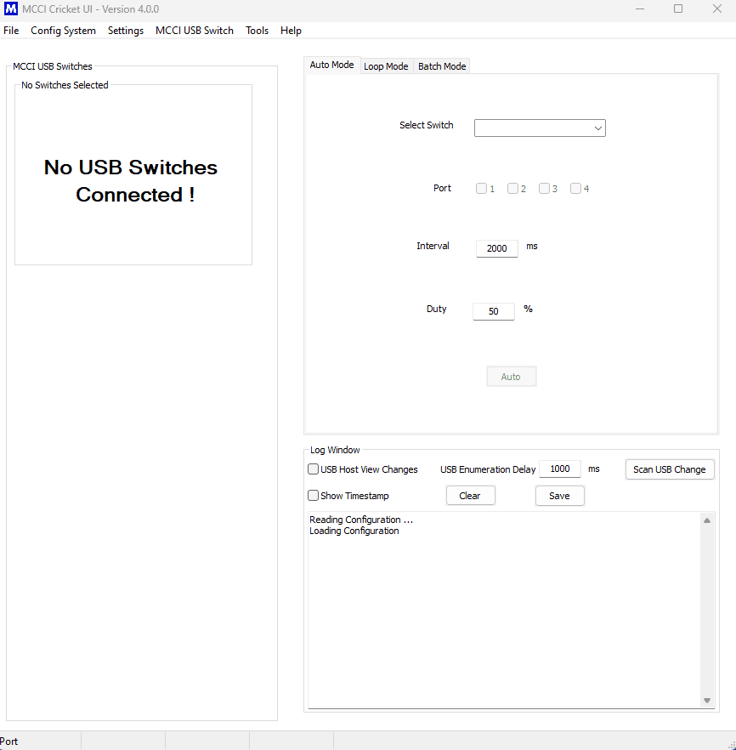
Task: Click the USB Enumeration Delay field
Action: click(560, 469)
